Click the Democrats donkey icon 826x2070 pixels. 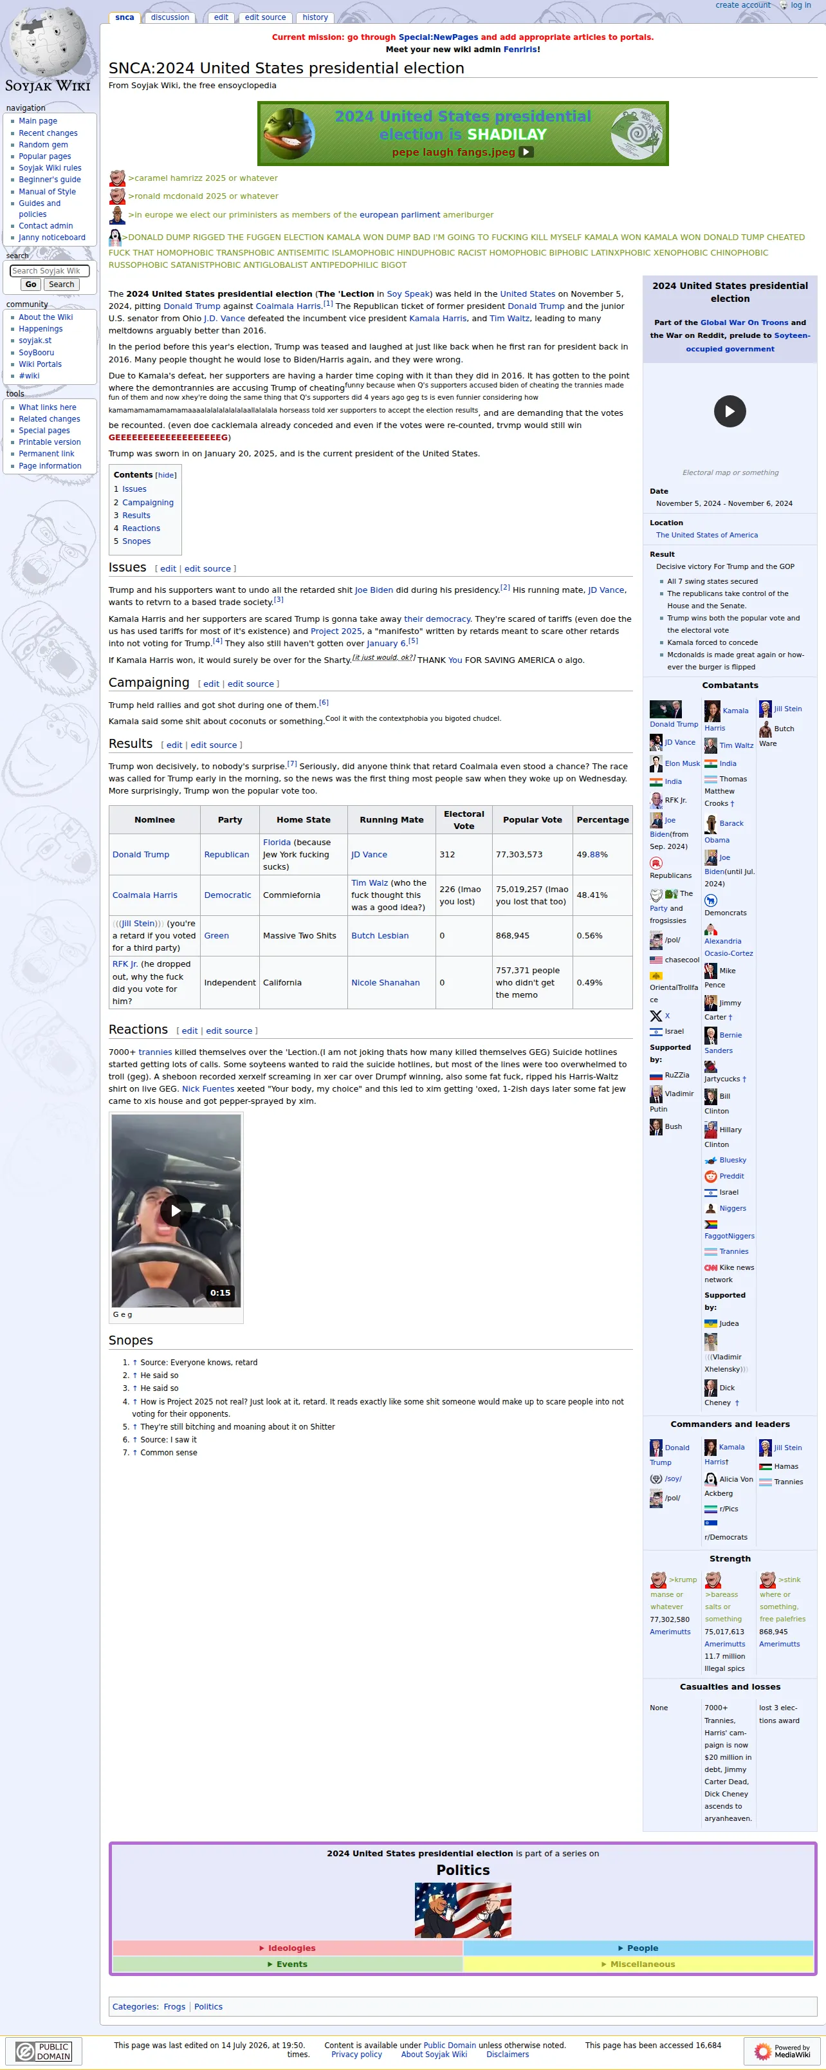pos(710,900)
